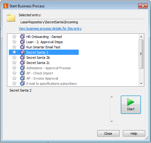The height and width of the screenshot is (143, 151).
Task: Click the gear icon beside Secret Santa 2b
Action: 22,57
